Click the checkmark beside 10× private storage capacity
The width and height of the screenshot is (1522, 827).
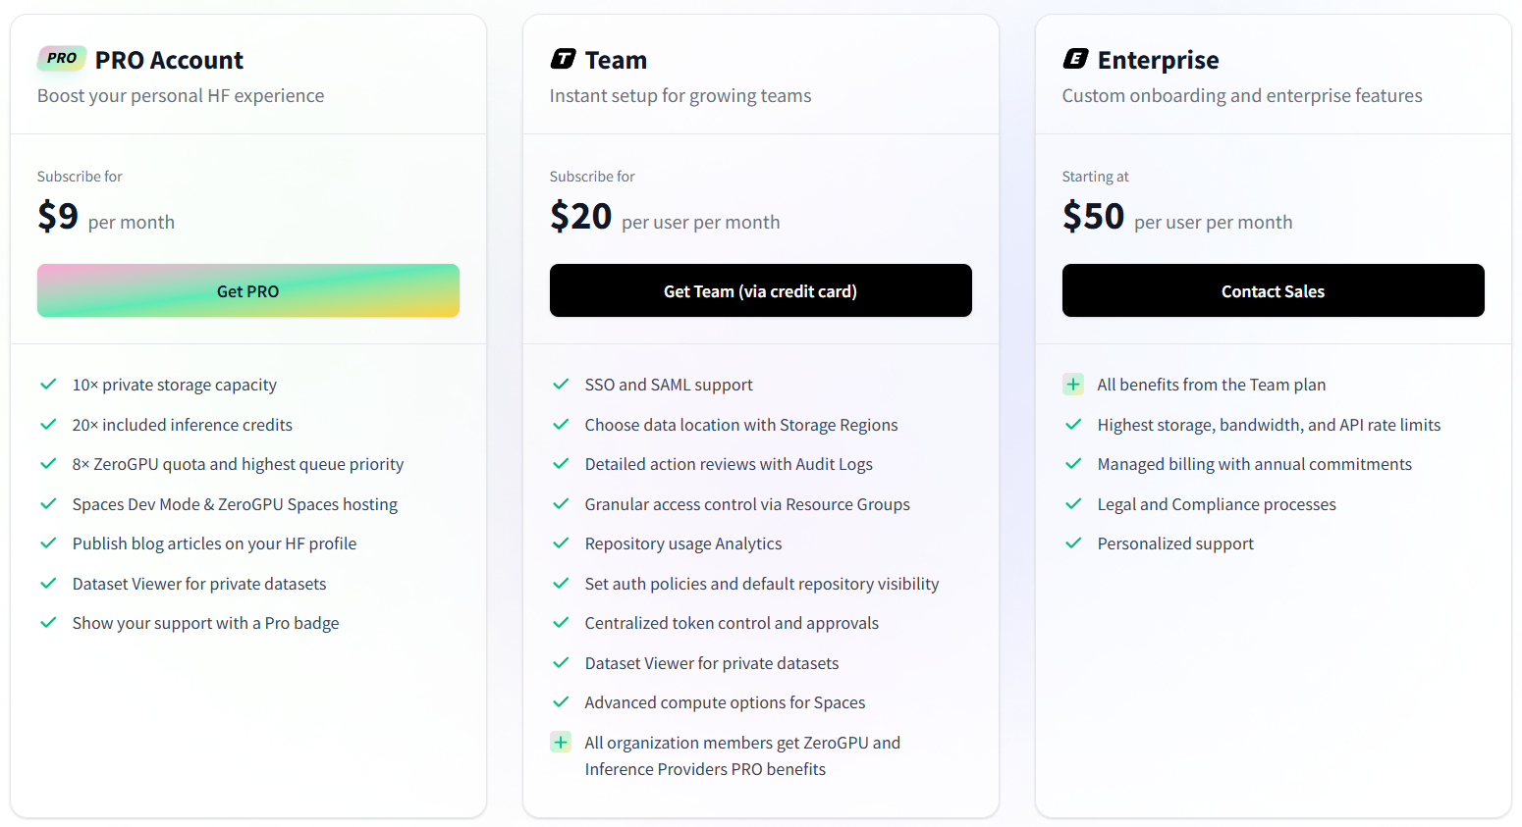(48, 385)
